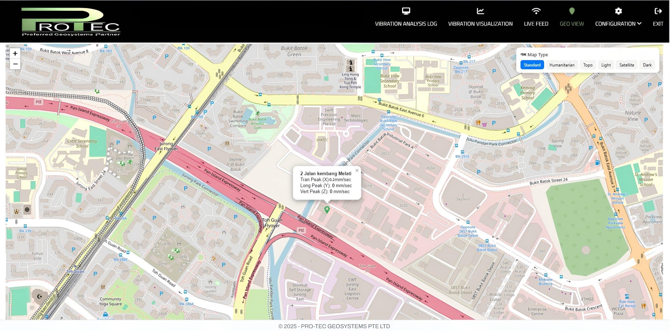This screenshot has width=670, height=331.
Task: Switch map to Humanitarian style
Action: [x=562, y=65]
